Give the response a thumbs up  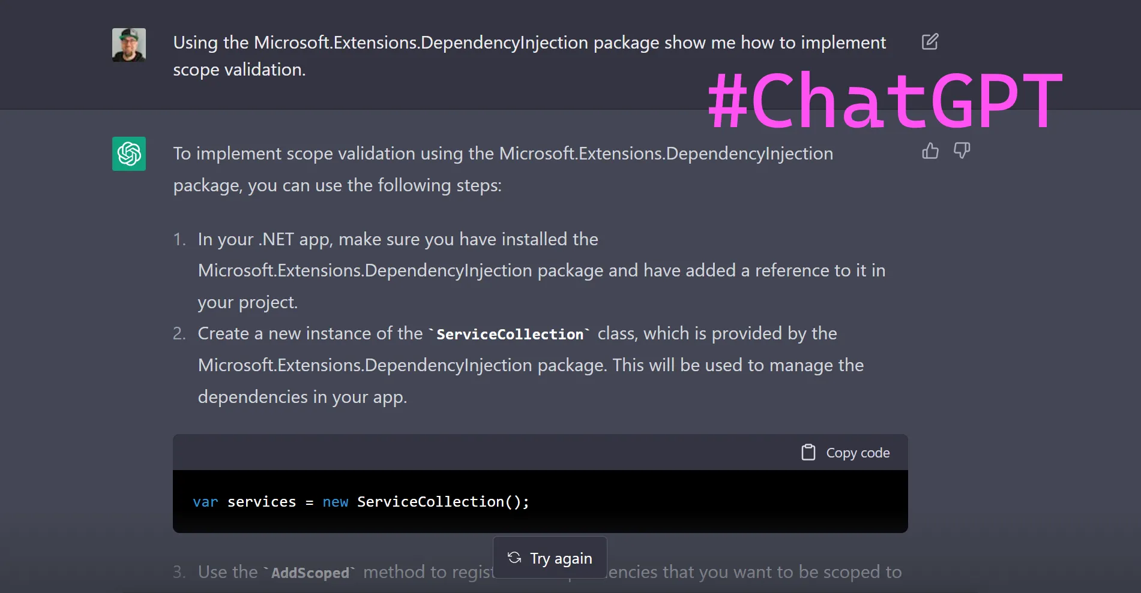pyautogui.click(x=930, y=151)
